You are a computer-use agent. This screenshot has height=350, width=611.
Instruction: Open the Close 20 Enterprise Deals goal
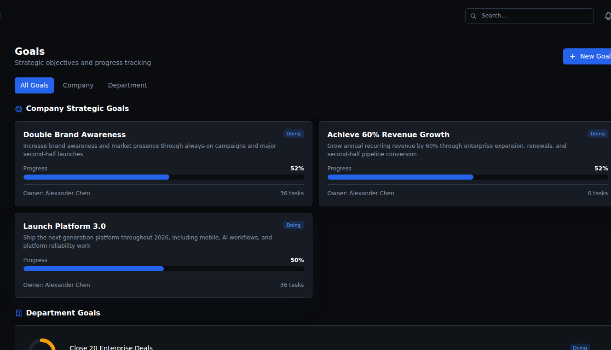click(111, 348)
